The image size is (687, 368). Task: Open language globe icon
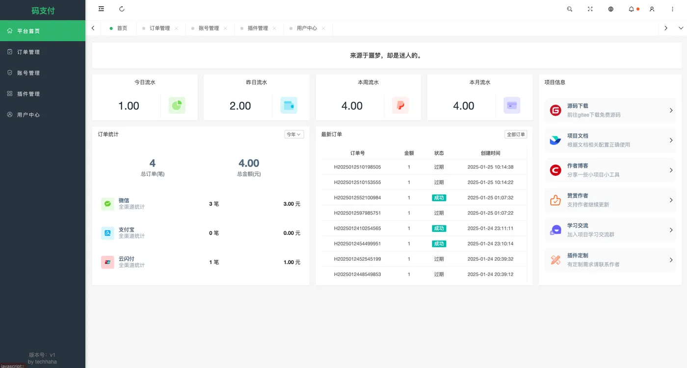coord(611,9)
